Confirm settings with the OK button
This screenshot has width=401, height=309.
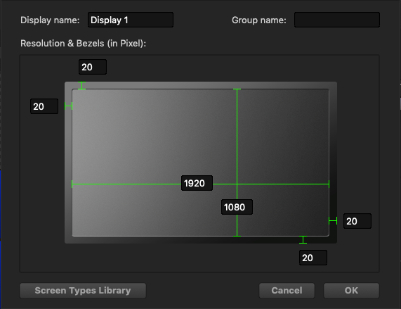click(x=351, y=291)
